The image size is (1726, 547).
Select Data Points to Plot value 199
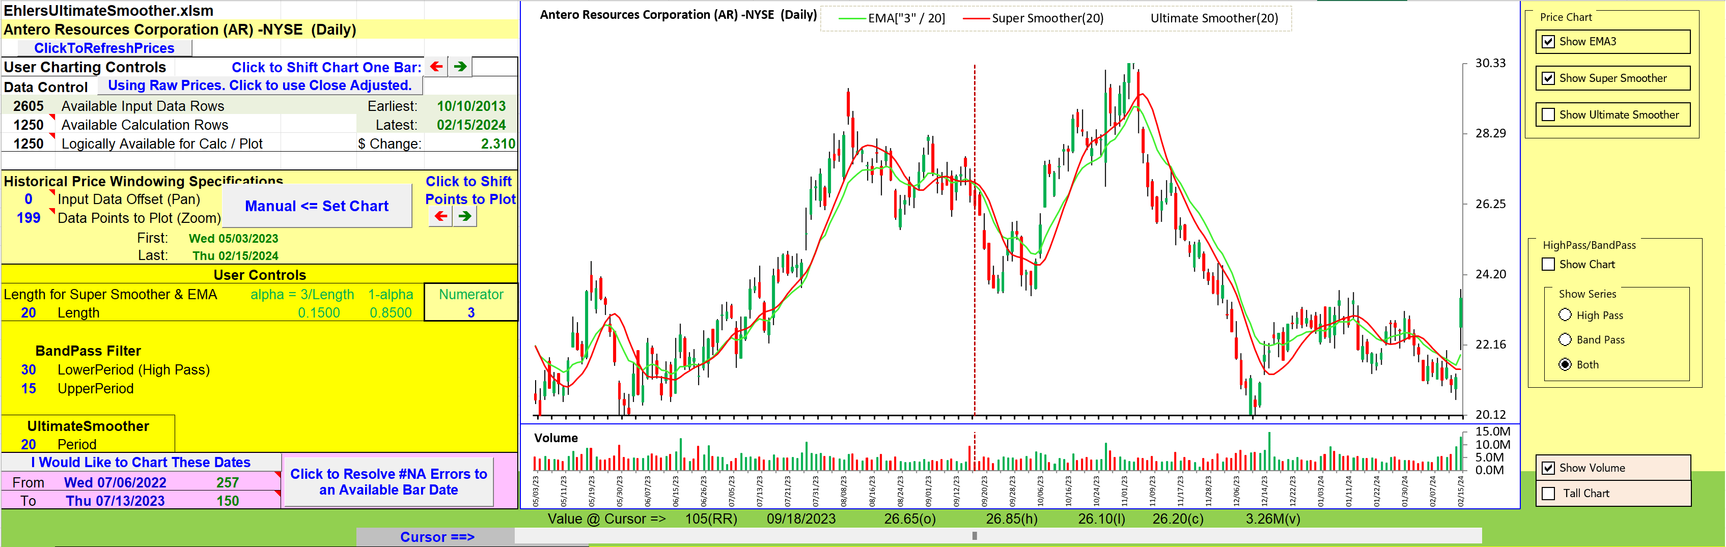28,218
